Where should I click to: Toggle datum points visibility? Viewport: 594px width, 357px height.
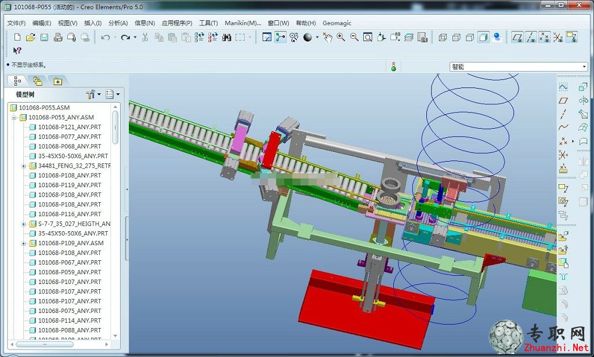pos(544,37)
